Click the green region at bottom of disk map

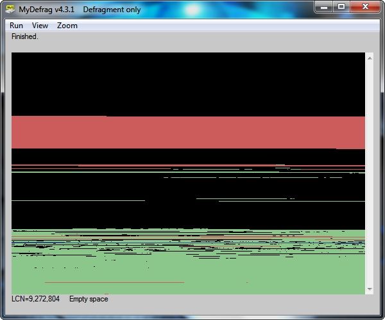click(x=188, y=274)
